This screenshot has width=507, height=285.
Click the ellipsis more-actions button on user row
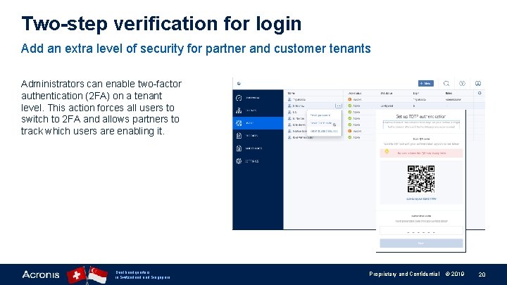[x=339, y=106]
